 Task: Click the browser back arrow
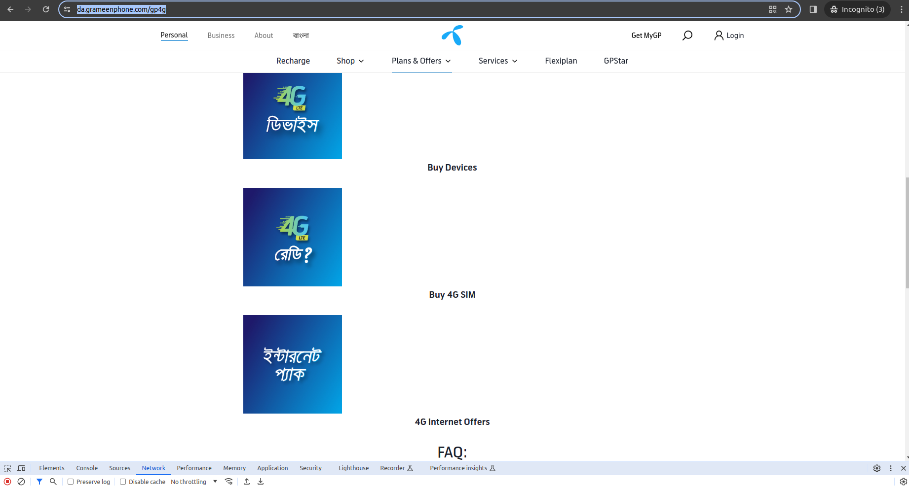(10, 9)
